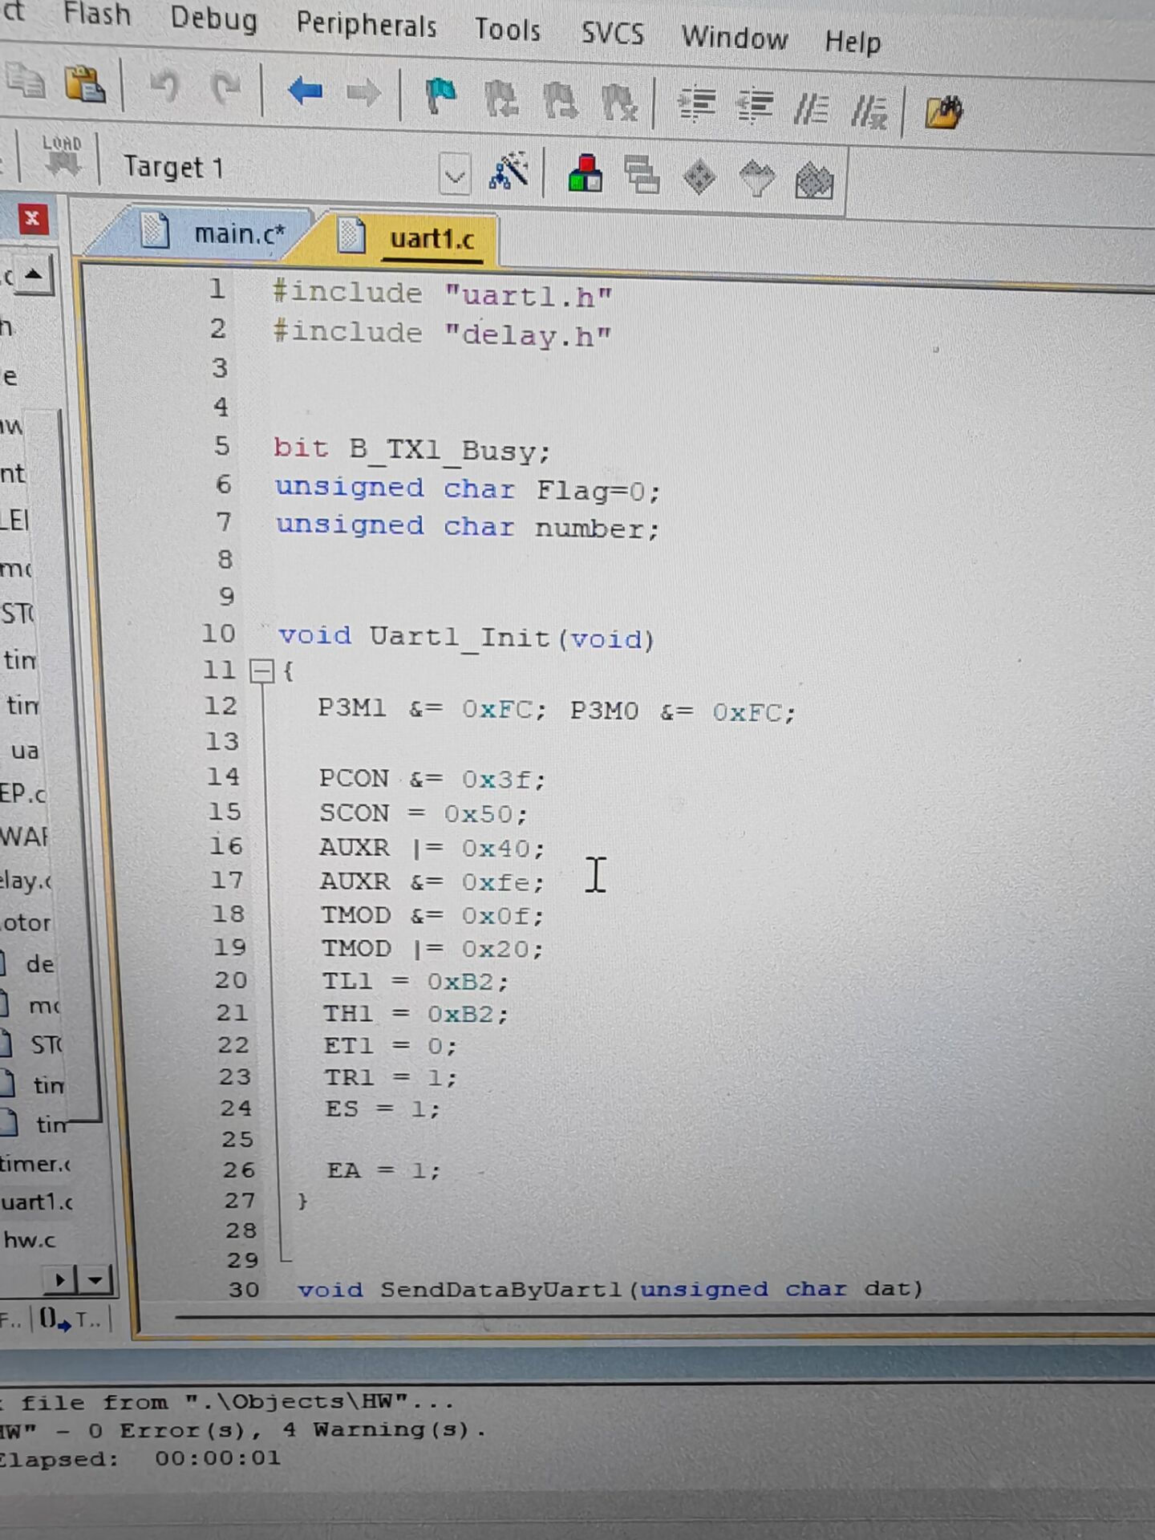Click the project panel scroll-down arrow
1155x1540 pixels.
point(95,1280)
